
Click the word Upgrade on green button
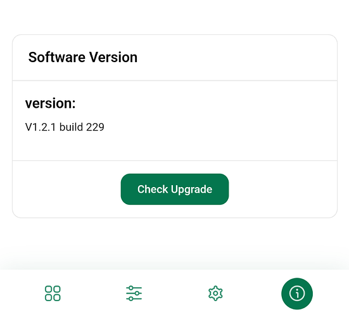(x=192, y=190)
